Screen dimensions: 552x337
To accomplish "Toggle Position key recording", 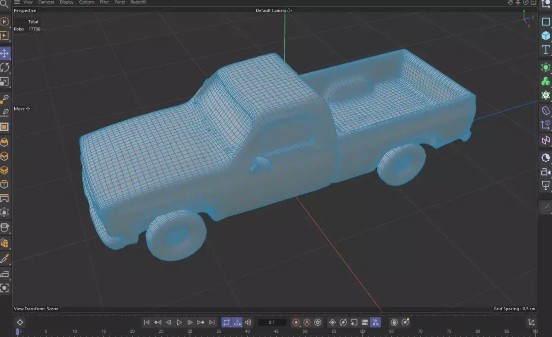I will [x=332, y=322].
